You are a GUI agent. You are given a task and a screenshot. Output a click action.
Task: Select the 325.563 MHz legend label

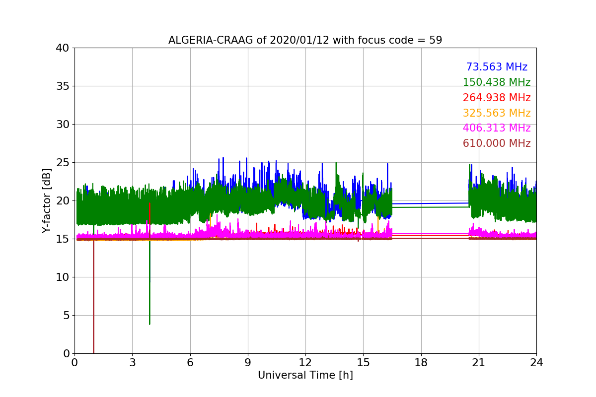click(x=497, y=113)
